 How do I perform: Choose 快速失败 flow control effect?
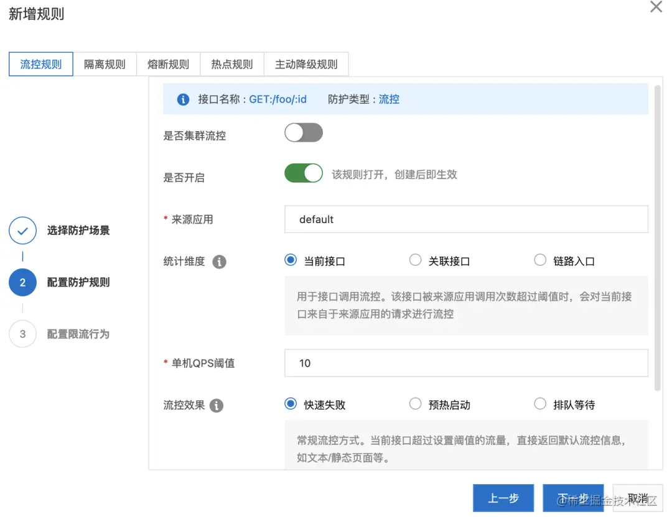(x=291, y=404)
